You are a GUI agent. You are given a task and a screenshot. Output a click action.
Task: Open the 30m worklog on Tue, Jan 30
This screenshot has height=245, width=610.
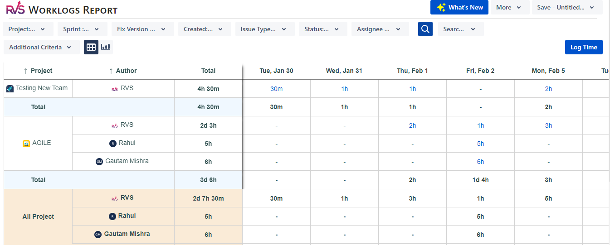[276, 89]
